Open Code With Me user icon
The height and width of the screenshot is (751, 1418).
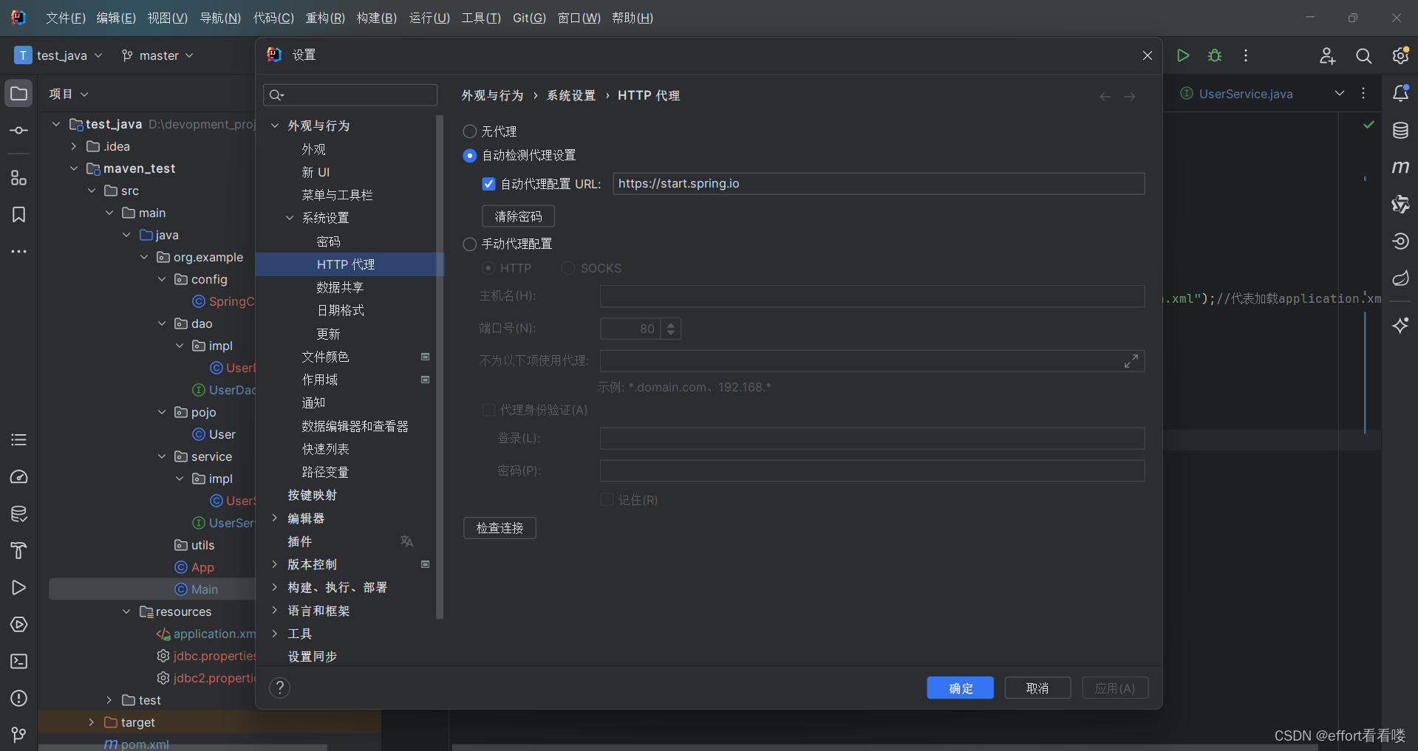1328,55
